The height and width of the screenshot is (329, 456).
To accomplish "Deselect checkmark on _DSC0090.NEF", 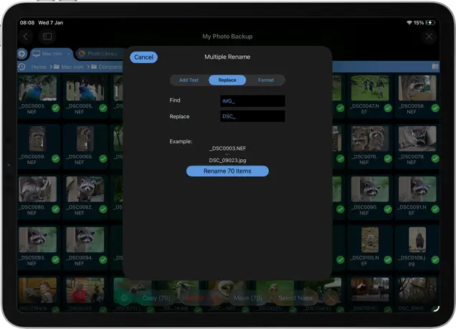I will (x=388, y=209).
